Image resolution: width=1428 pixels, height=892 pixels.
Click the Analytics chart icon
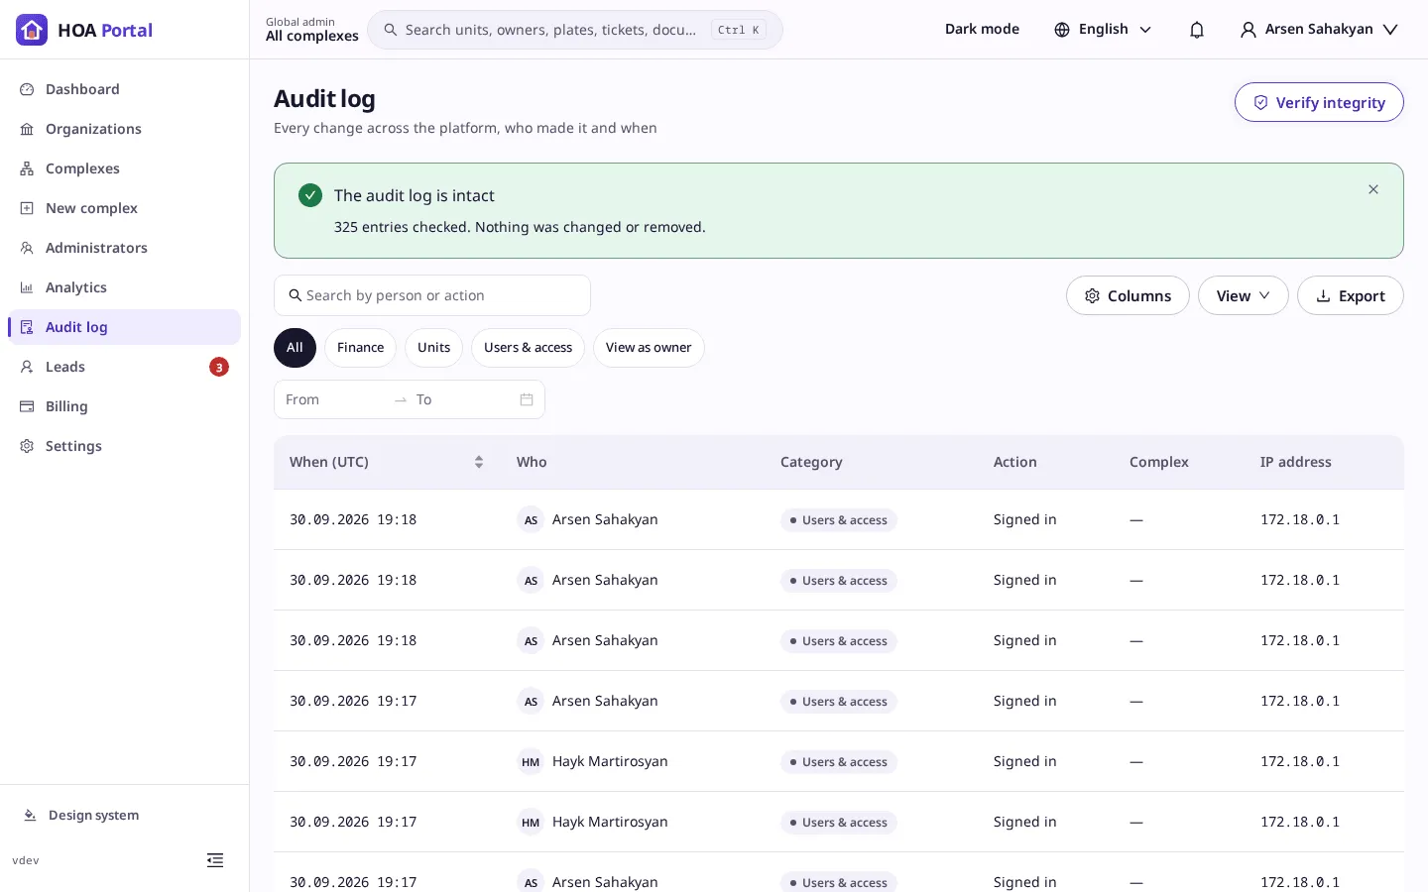click(27, 287)
